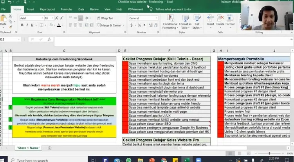Click the Font Color A icon

pyautogui.click(x=59, y=25)
